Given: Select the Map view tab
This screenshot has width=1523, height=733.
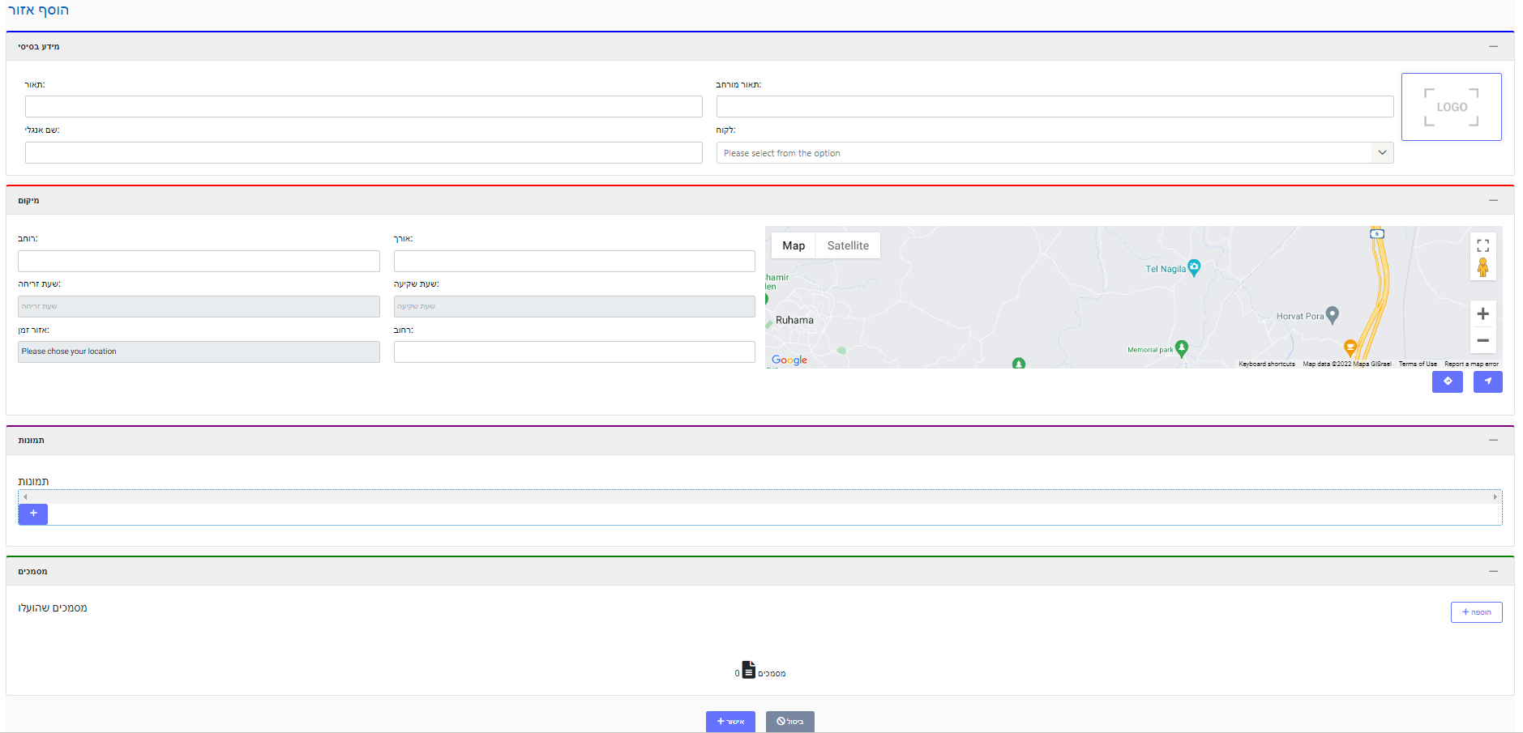Looking at the screenshot, I should (x=794, y=245).
